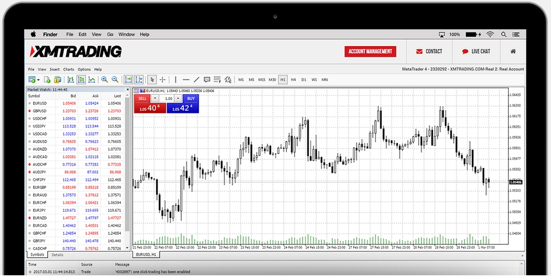
Task: Switch chart to line chart style
Action: pos(92,80)
